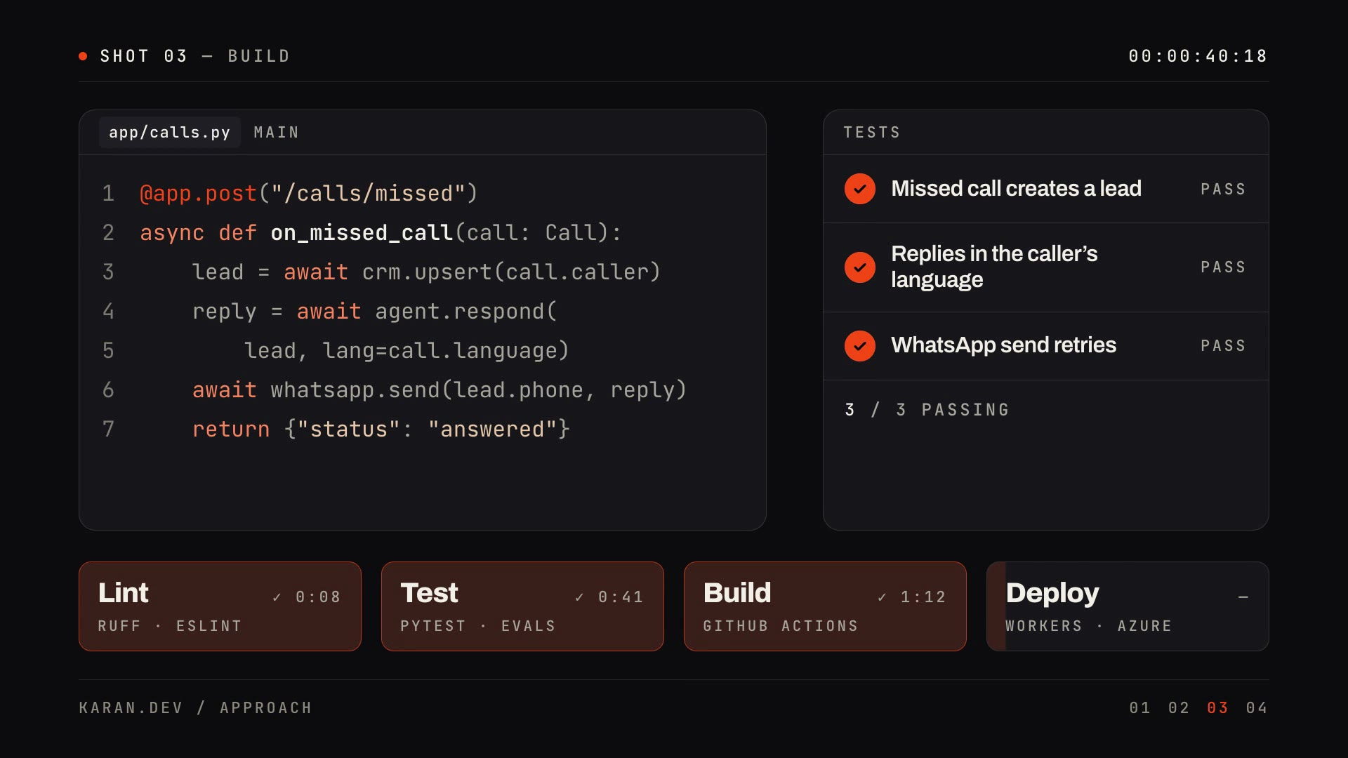
Task: Click the PASS label for WhatsApp send retries
Action: click(1223, 346)
